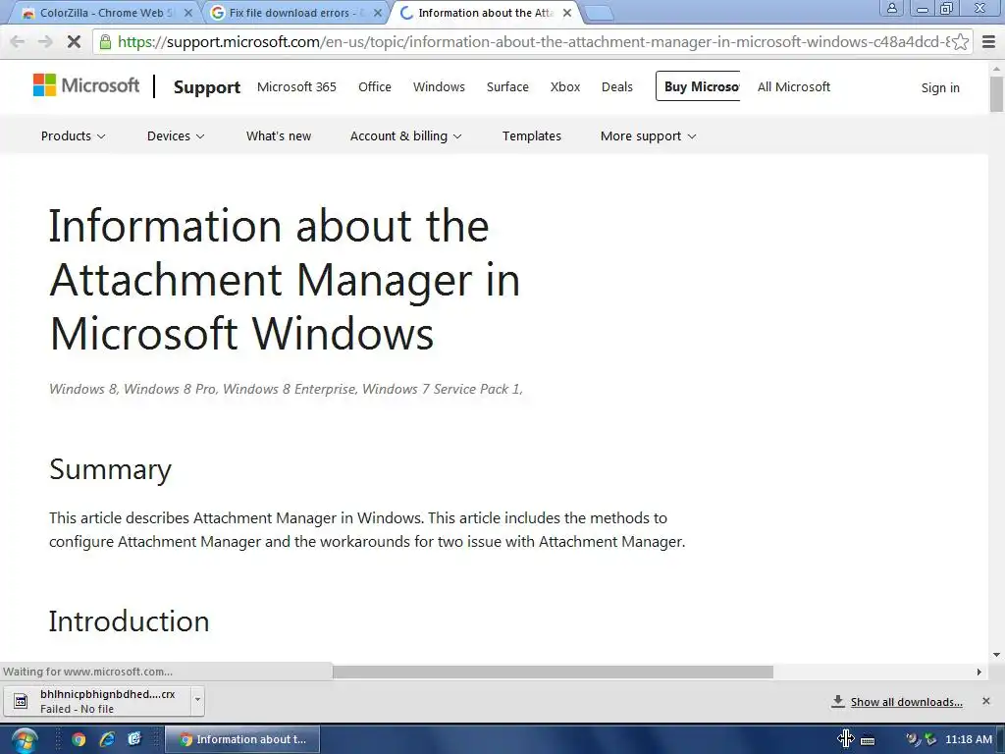The image size is (1005, 754).
Task: Click Buy Microsoft 365 button
Action: 698,86
